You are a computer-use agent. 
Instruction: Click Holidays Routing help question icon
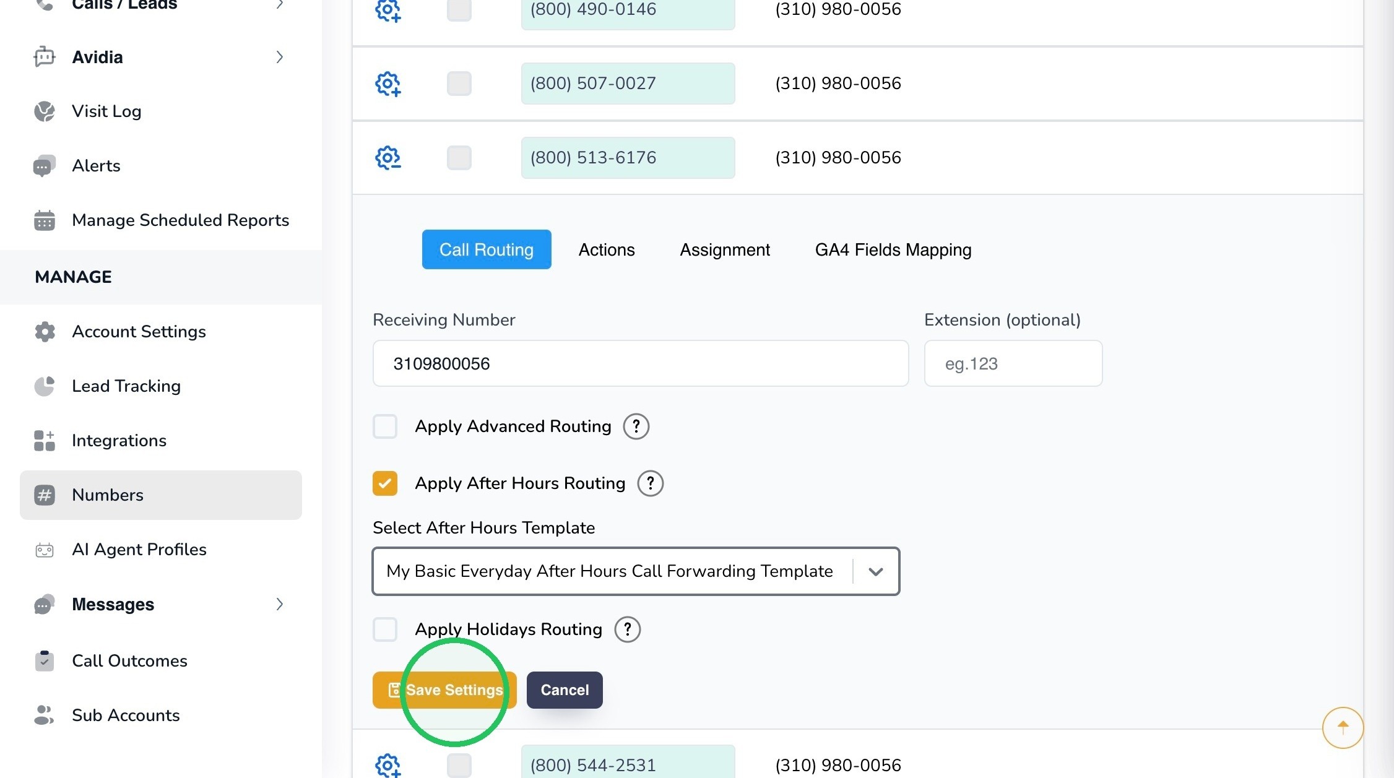pos(627,629)
